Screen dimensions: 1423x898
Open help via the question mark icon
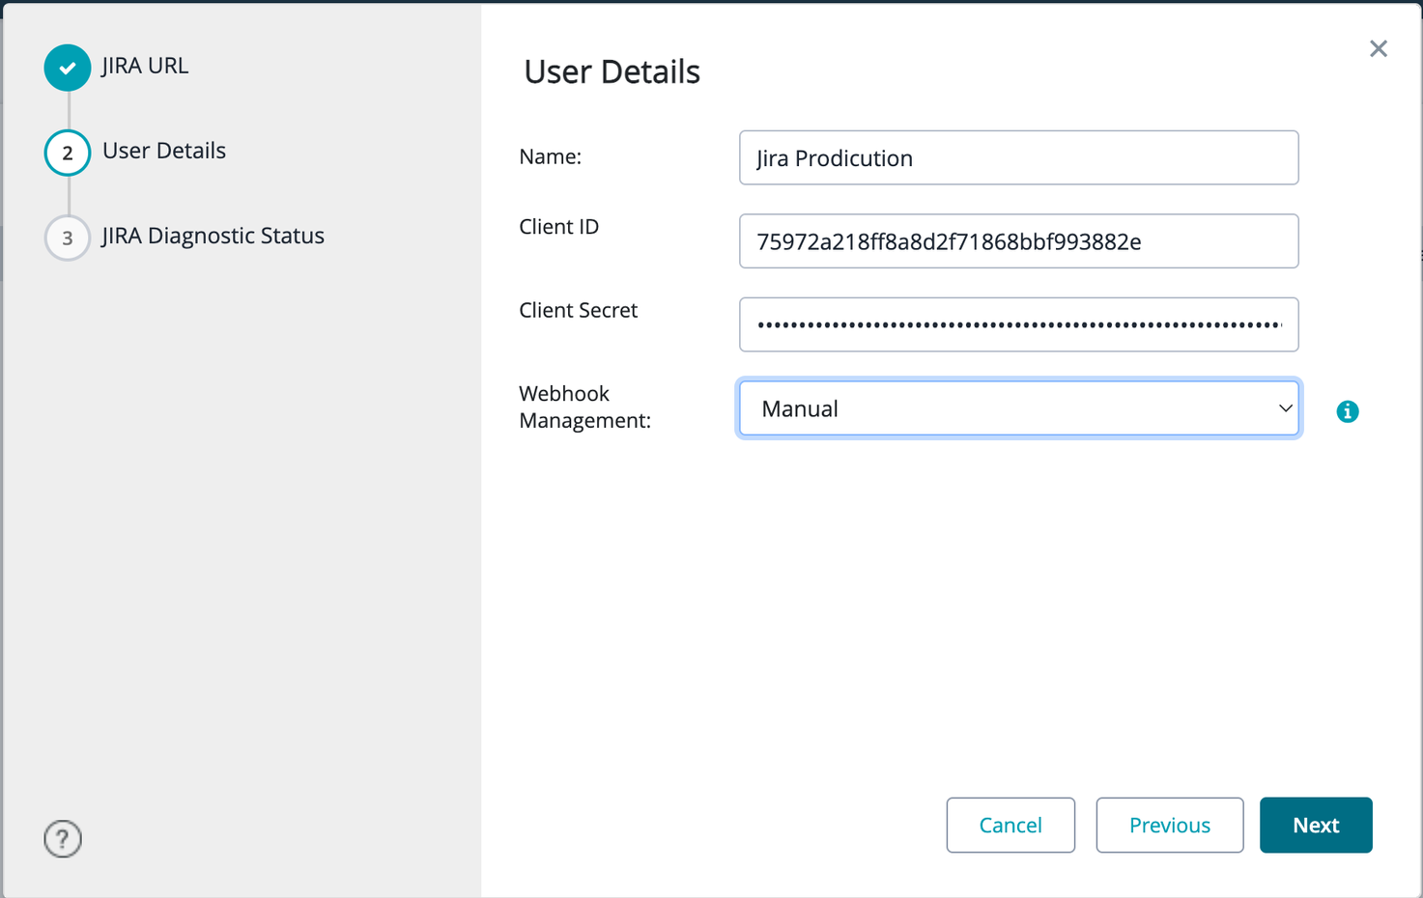[x=63, y=838]
